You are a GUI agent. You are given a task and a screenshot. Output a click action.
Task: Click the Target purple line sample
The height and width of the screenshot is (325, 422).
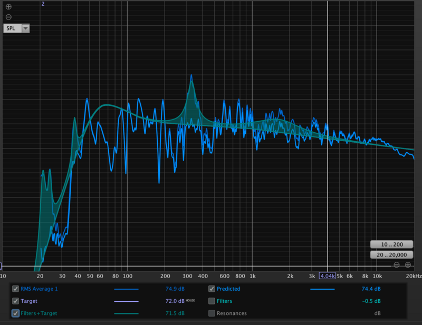tap(127, 301)
